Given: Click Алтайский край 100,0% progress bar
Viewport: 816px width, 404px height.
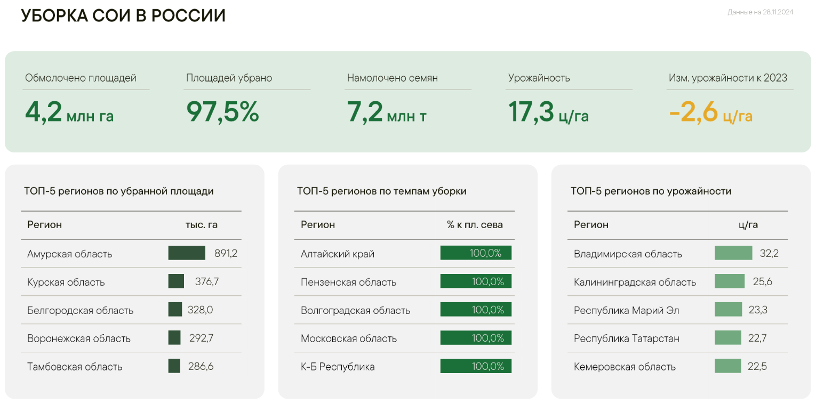Looking at the screenshot, I should point(476,253).
